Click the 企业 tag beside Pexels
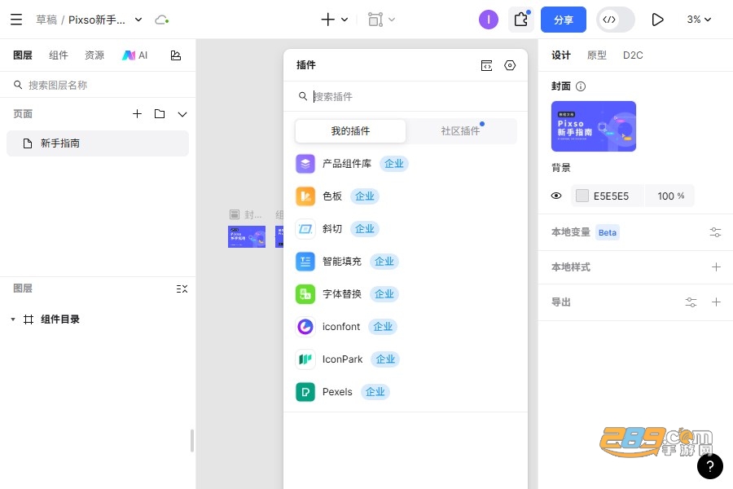This screenshot has height=489, width=733. coord(375,392)
